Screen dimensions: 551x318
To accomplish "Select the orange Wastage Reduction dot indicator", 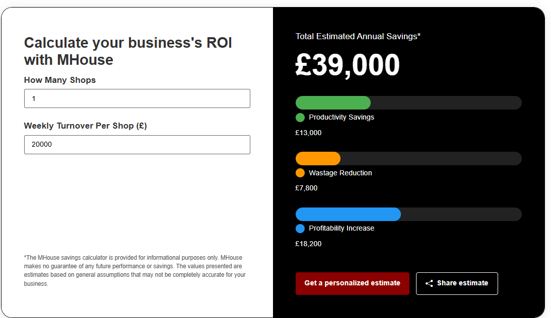I will [x=300, y=173].
